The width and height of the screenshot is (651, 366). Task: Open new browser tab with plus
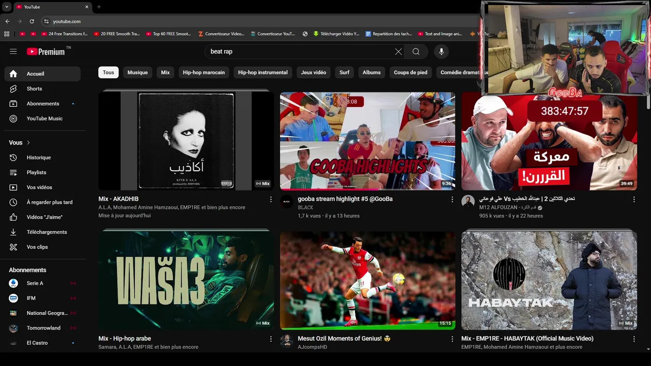[99, 7]
